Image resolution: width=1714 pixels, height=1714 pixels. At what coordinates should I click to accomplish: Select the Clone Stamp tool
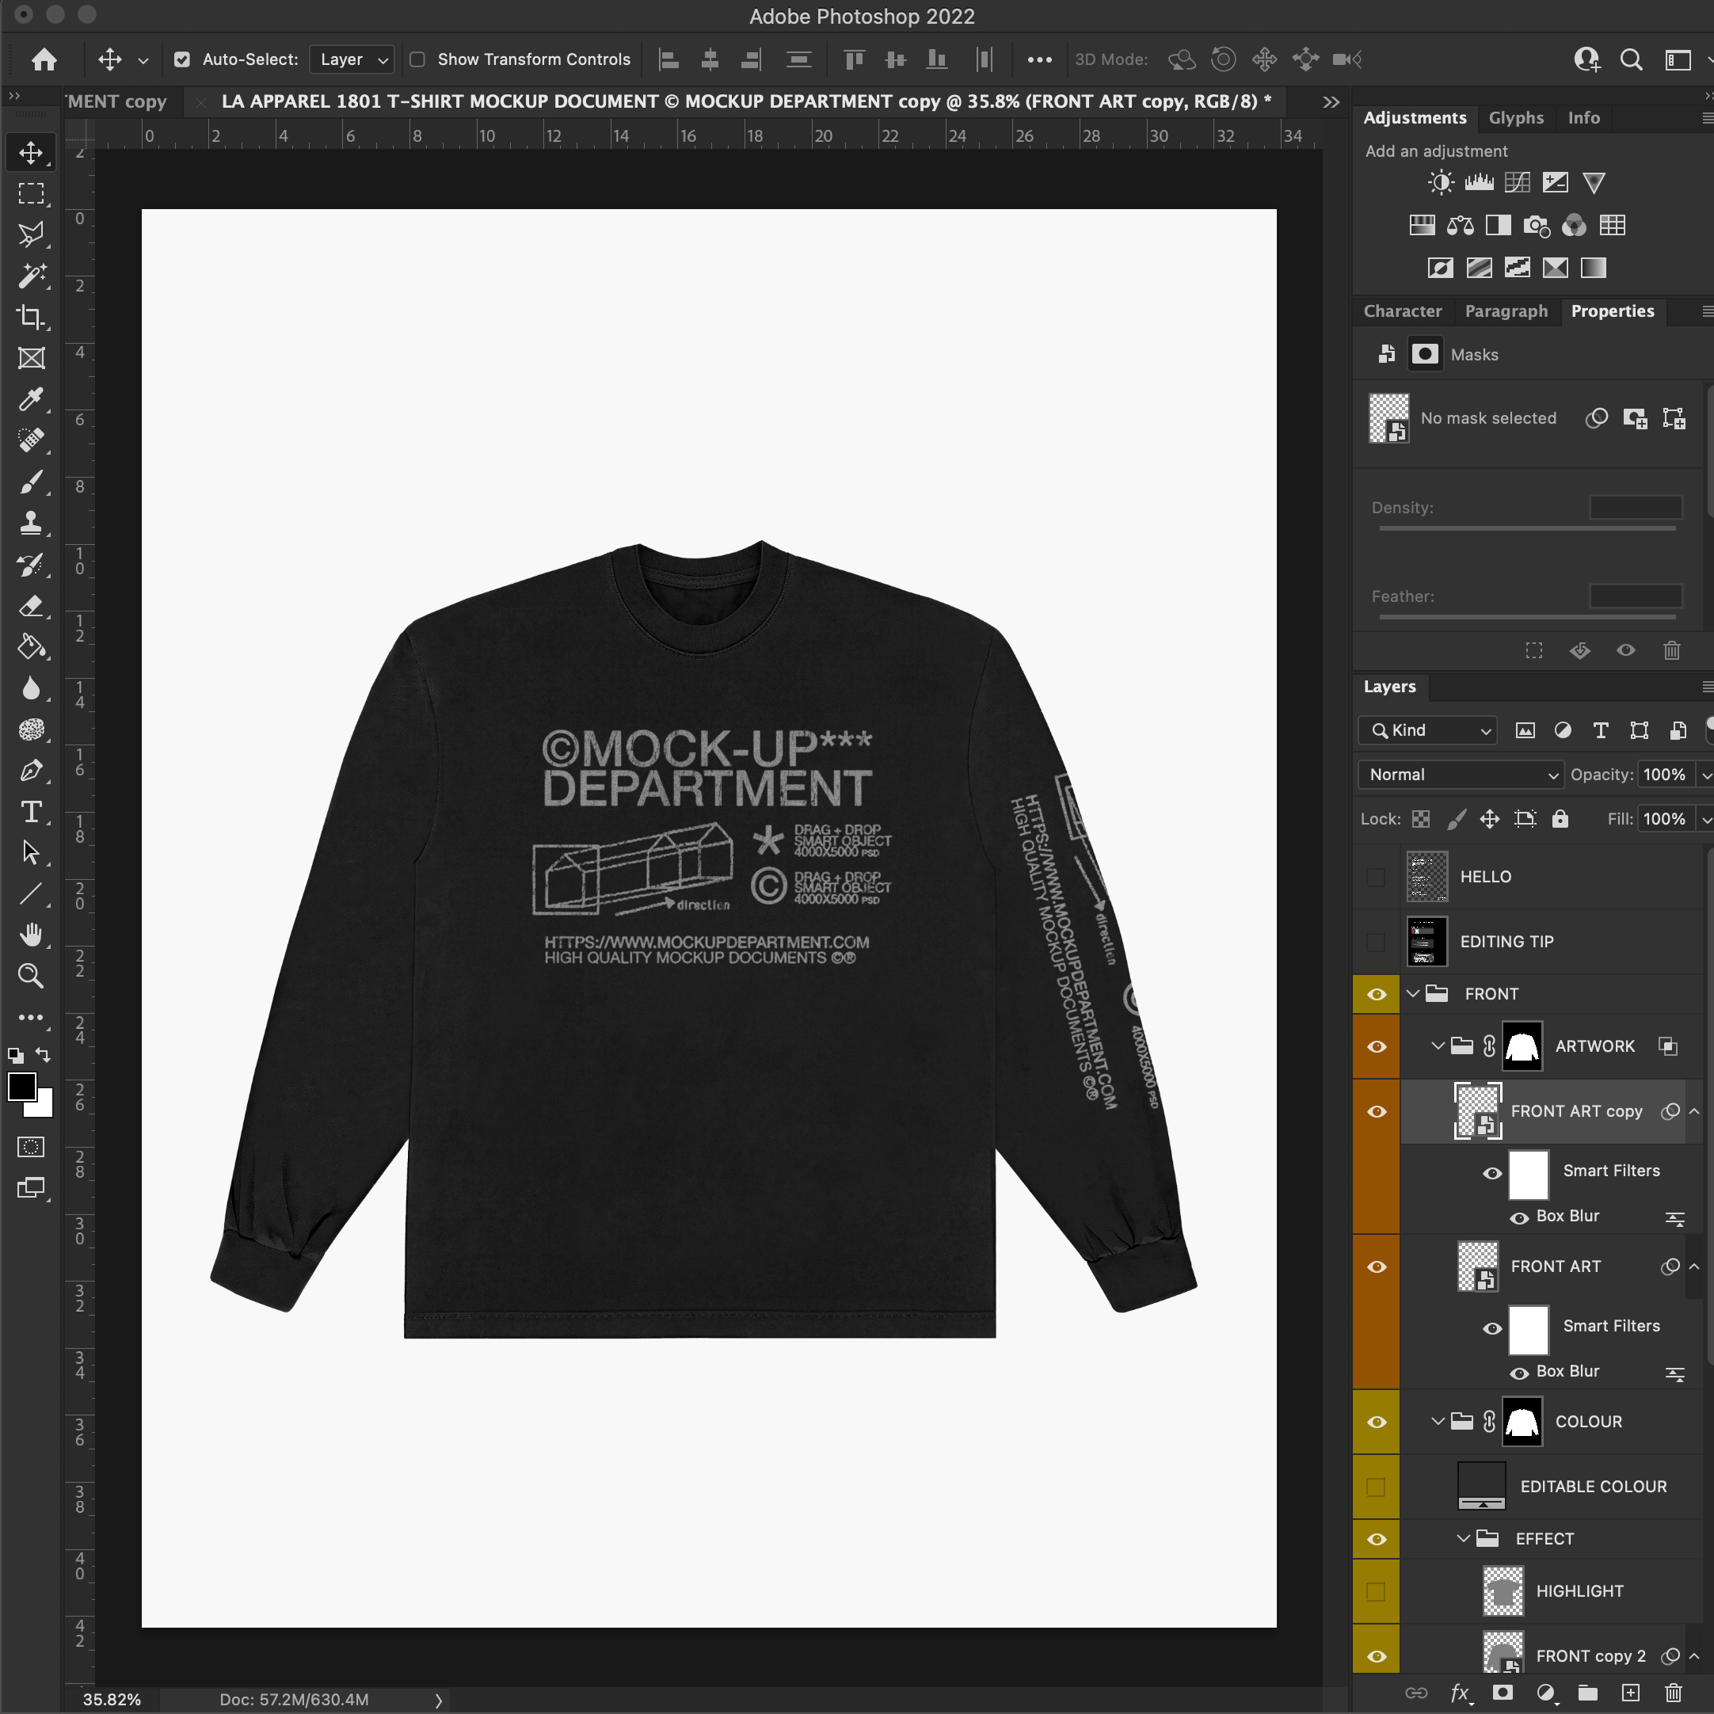coord(32,524)
